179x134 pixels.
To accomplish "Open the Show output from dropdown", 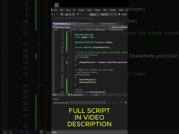I will click(x=88, y=103).
